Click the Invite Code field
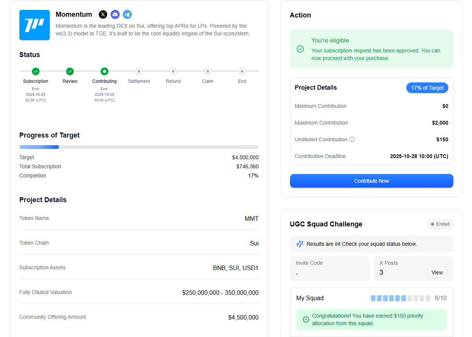Image resolution: width=472 pixels, height=337 pixels. tap(330, 269)
